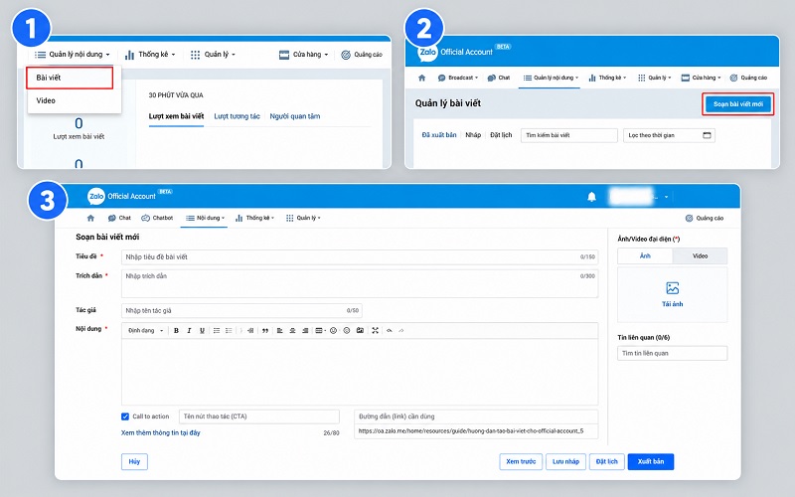795x497 pixels.
Task: Choose Bài viết from content menu
Action: coord(70,78)
